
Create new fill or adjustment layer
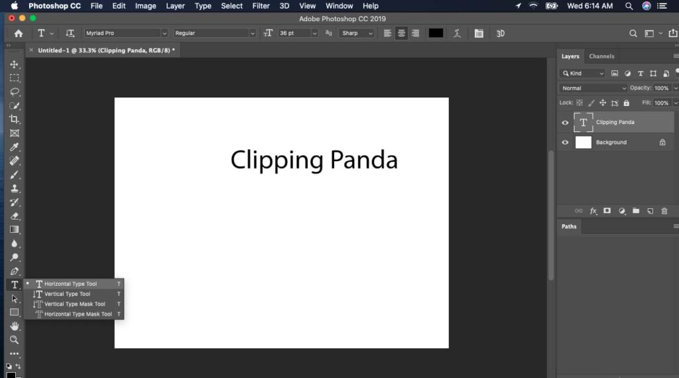click(x=622, y=211)
